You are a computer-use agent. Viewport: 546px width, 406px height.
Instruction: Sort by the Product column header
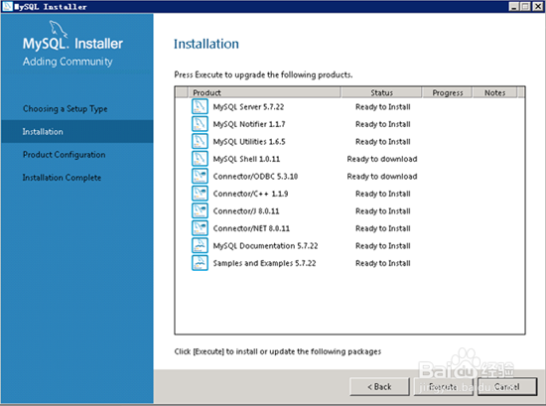(264, 92)
